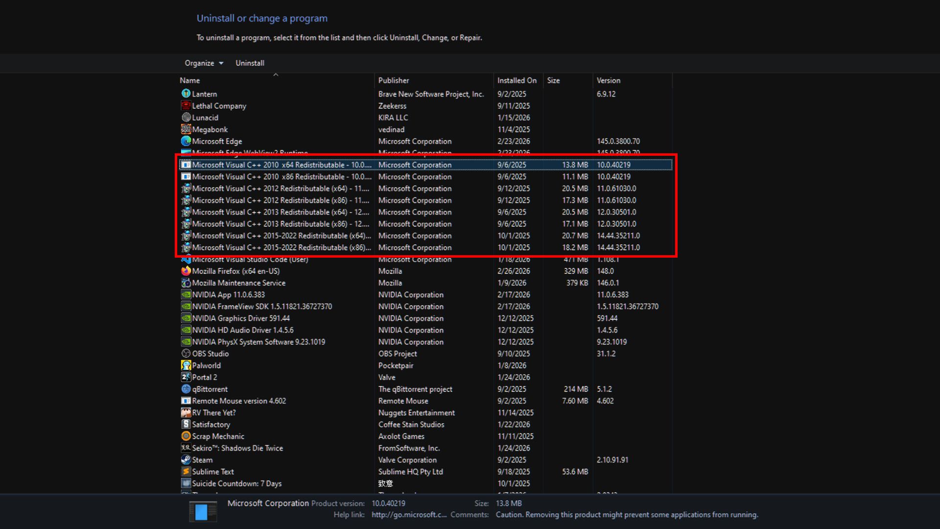Click the qBittorrent icon
The width and height of the screenshot is (940, 529).
click(187, 389)
